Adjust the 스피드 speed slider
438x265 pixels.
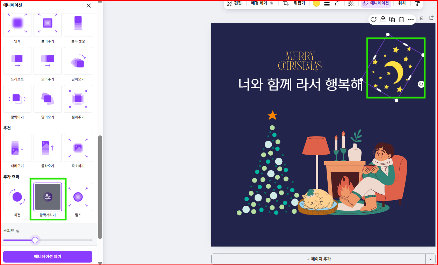(x=35, y=240)
